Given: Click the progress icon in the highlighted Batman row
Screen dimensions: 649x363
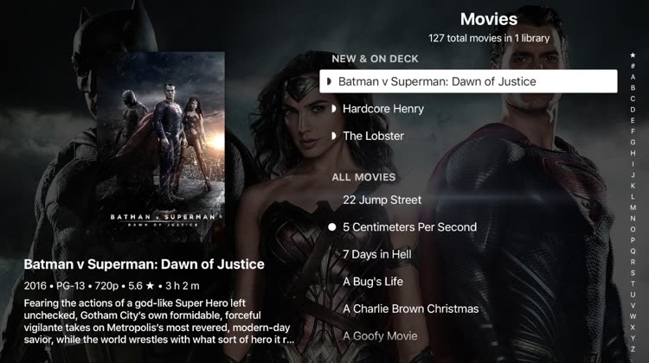Looking at the screenshot, I should [x=329, y=81].
